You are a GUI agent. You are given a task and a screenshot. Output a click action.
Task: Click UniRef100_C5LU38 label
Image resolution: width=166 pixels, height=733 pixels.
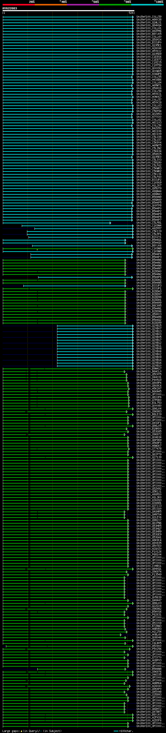pyautogui.click(x=149, y=137)
